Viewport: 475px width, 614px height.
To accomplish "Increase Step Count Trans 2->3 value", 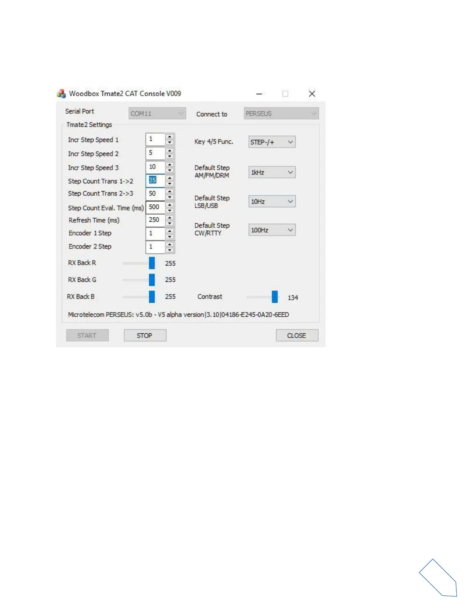I will (x=170, y=191).
